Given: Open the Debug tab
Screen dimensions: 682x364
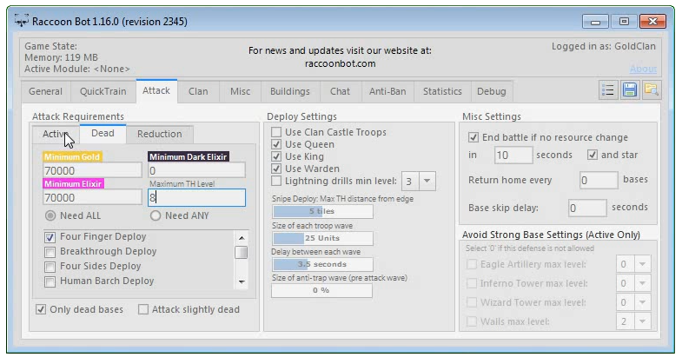Looking at the screenshot, I should [x=492, y=91].
